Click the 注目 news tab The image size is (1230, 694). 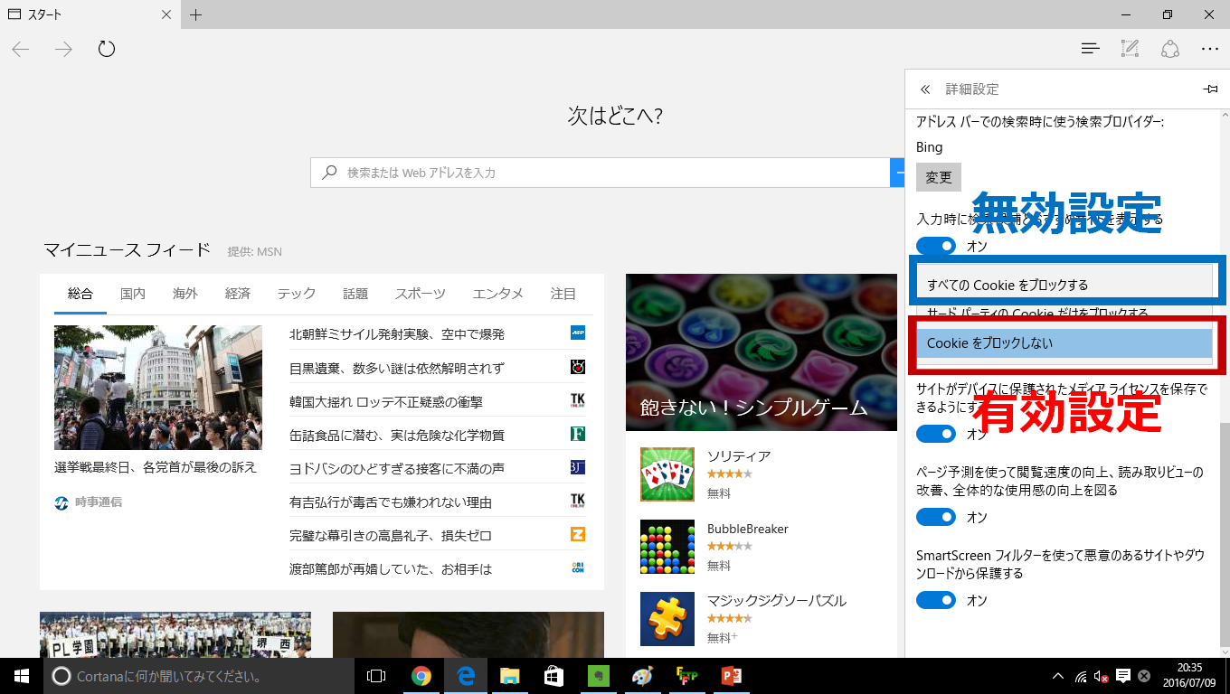point(563,294)
